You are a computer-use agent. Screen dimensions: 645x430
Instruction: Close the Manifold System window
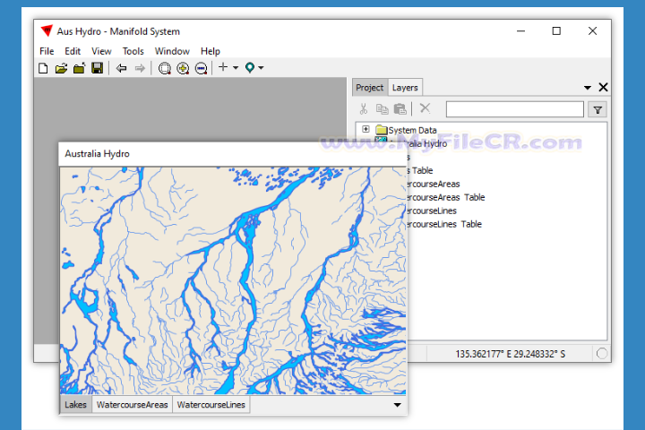click(x=592, y=31)
